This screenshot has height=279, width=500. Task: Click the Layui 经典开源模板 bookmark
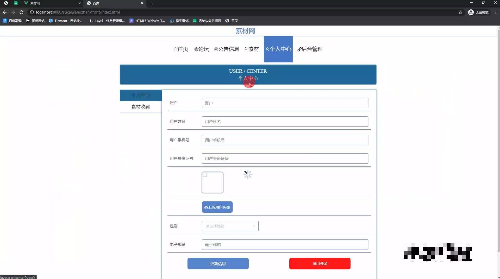click(107, 21)
